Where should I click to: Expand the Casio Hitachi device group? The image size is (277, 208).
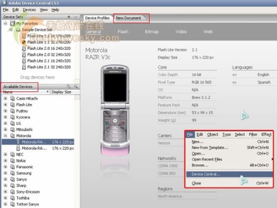point(6,98)
